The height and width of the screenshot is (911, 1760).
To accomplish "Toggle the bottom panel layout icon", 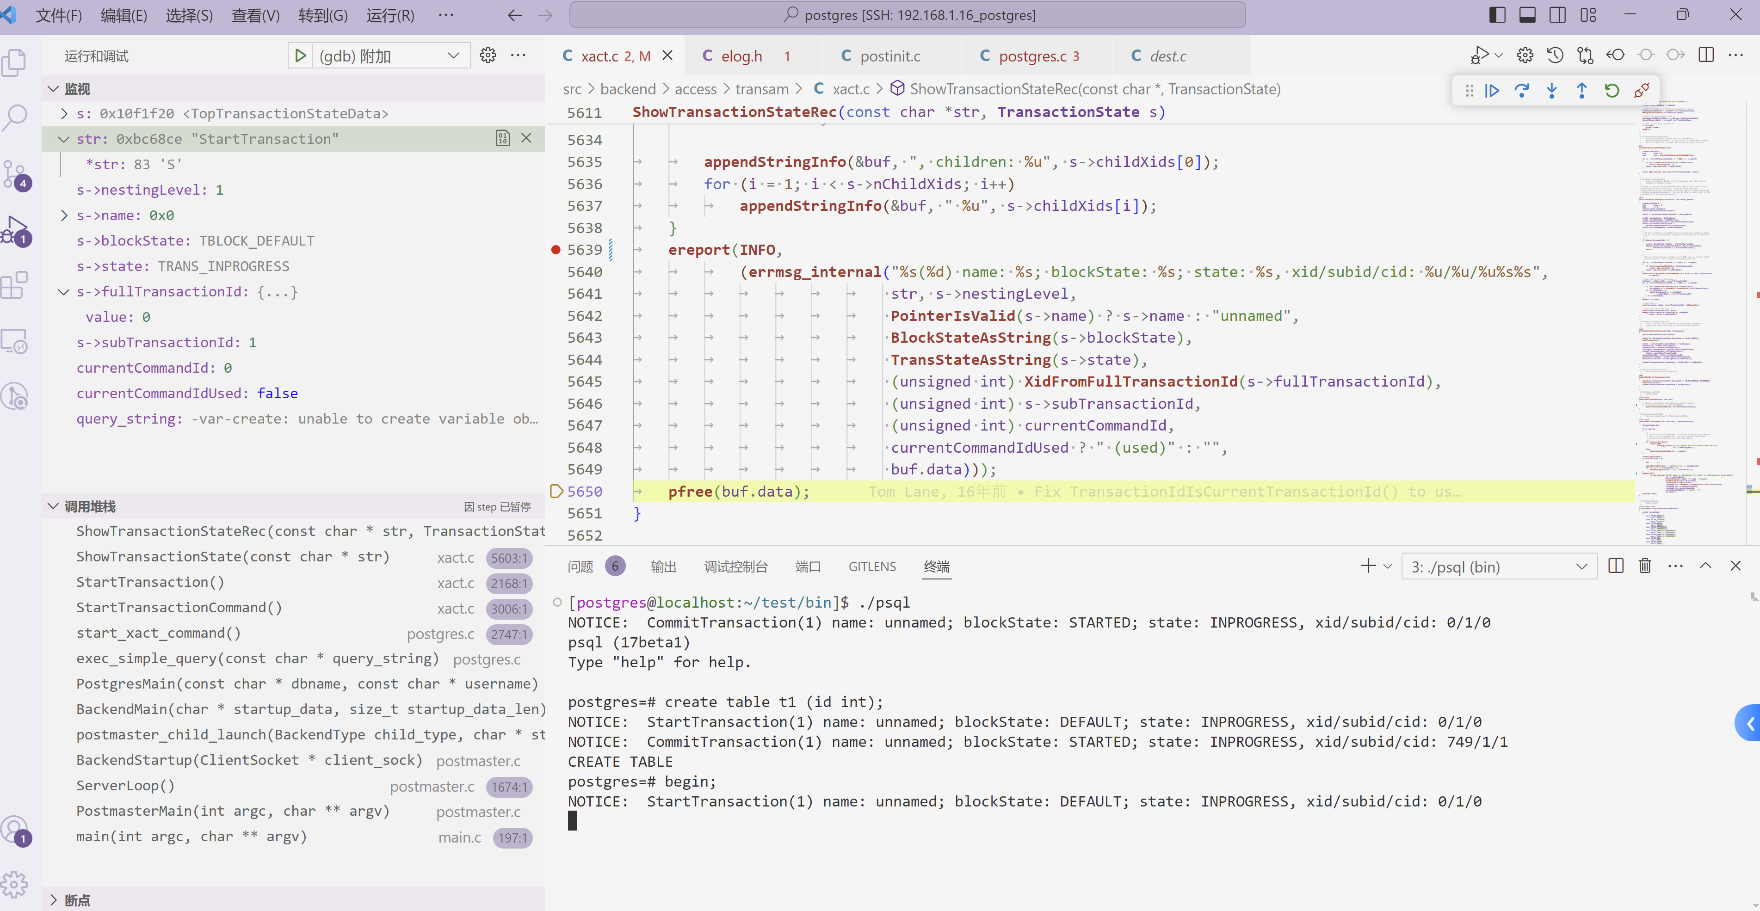I will click(x=1528, y=15).
